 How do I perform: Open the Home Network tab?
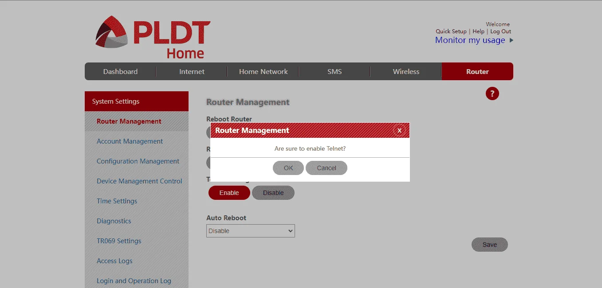(264, 71)
